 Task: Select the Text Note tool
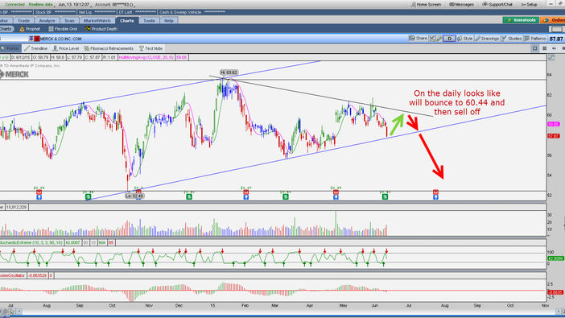point(151,48)
